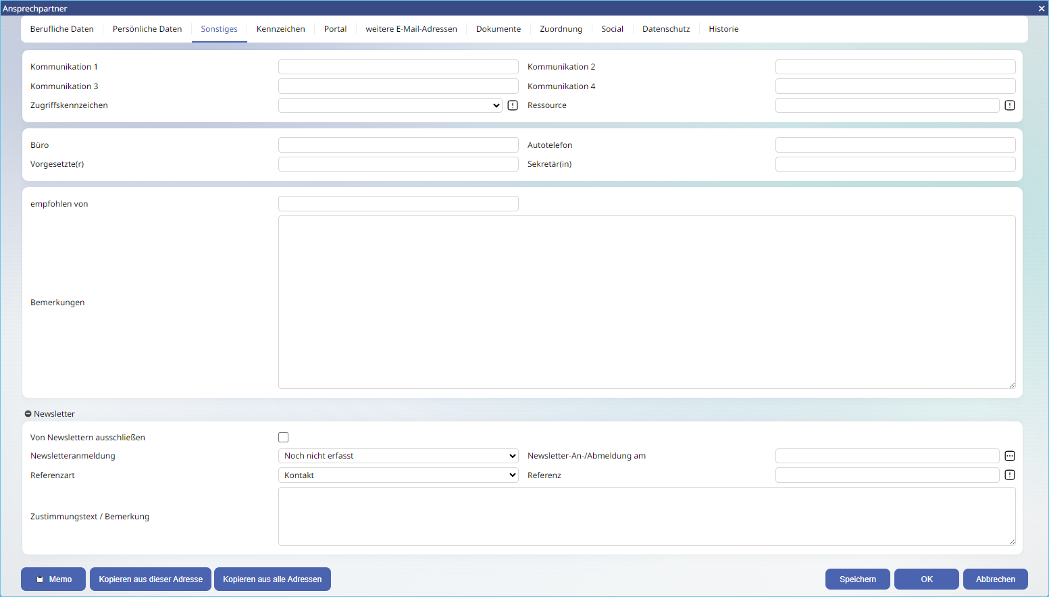Open the Zuordnung tab
This screenshot has height=597, width=1049.
(561, 29)
